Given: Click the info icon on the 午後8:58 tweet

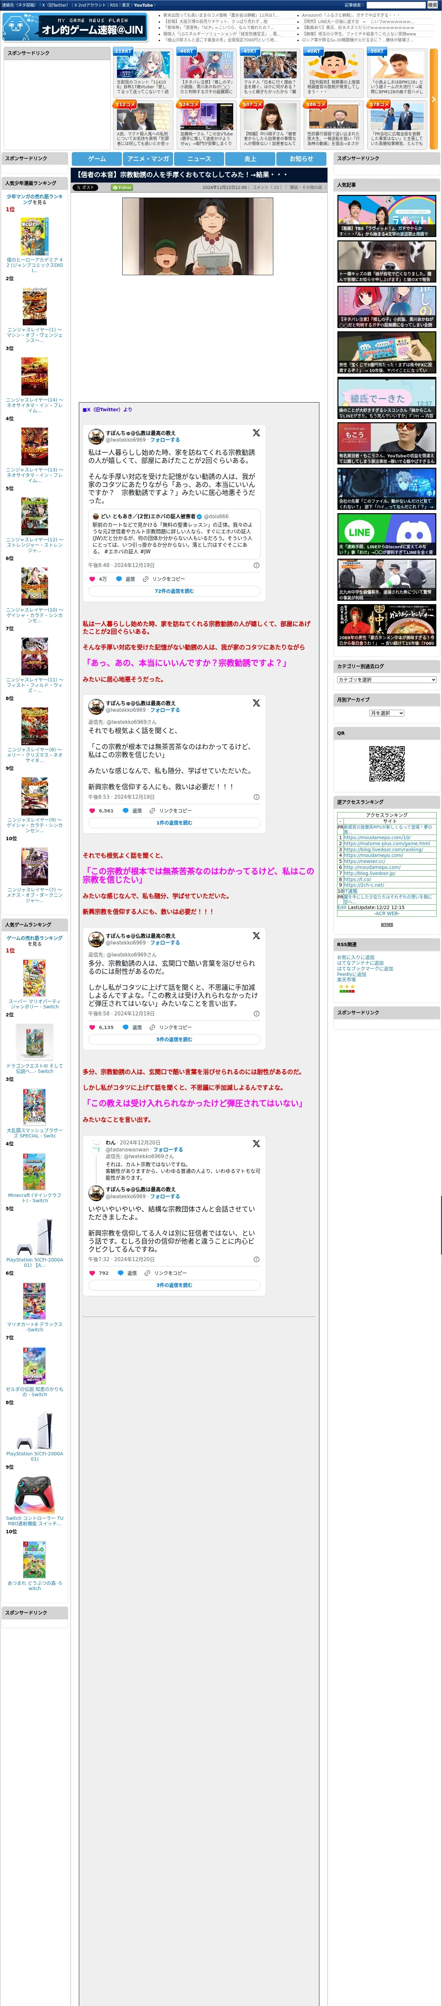Looking at the screenshot, I should 257,1014.
